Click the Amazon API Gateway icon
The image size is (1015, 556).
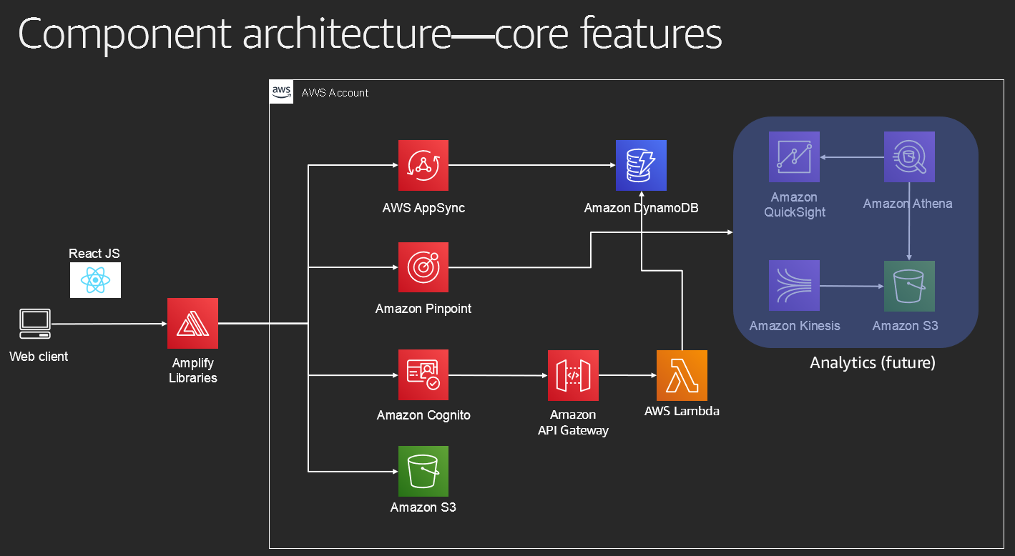pyautogui.click(x=573, y=375)
